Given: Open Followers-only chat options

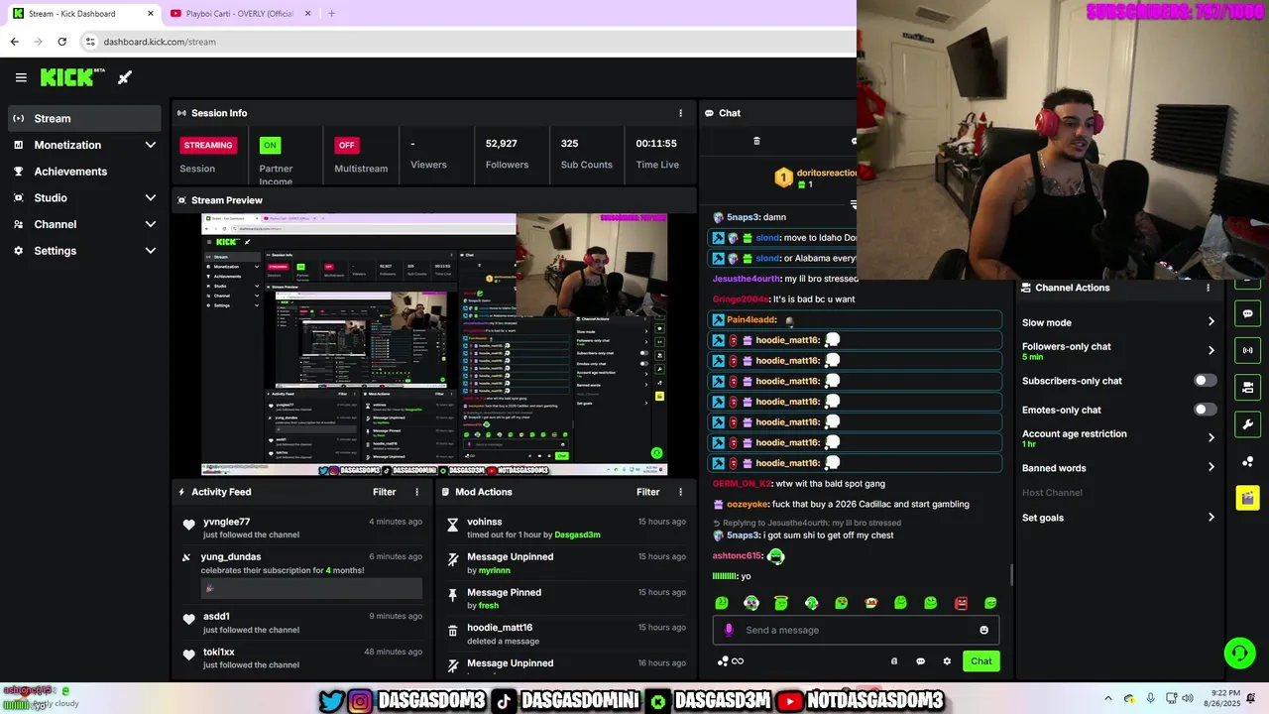Looking at the screenshot, I should click(x=1118, y=351).
